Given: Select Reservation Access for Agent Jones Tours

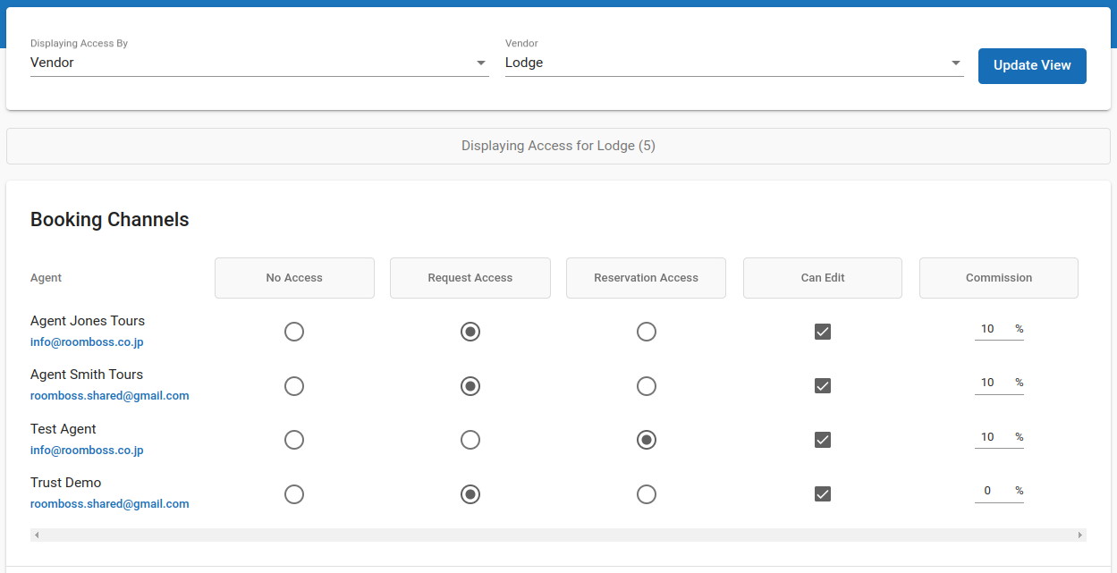Looking at the screenshot, I should 647,332.
